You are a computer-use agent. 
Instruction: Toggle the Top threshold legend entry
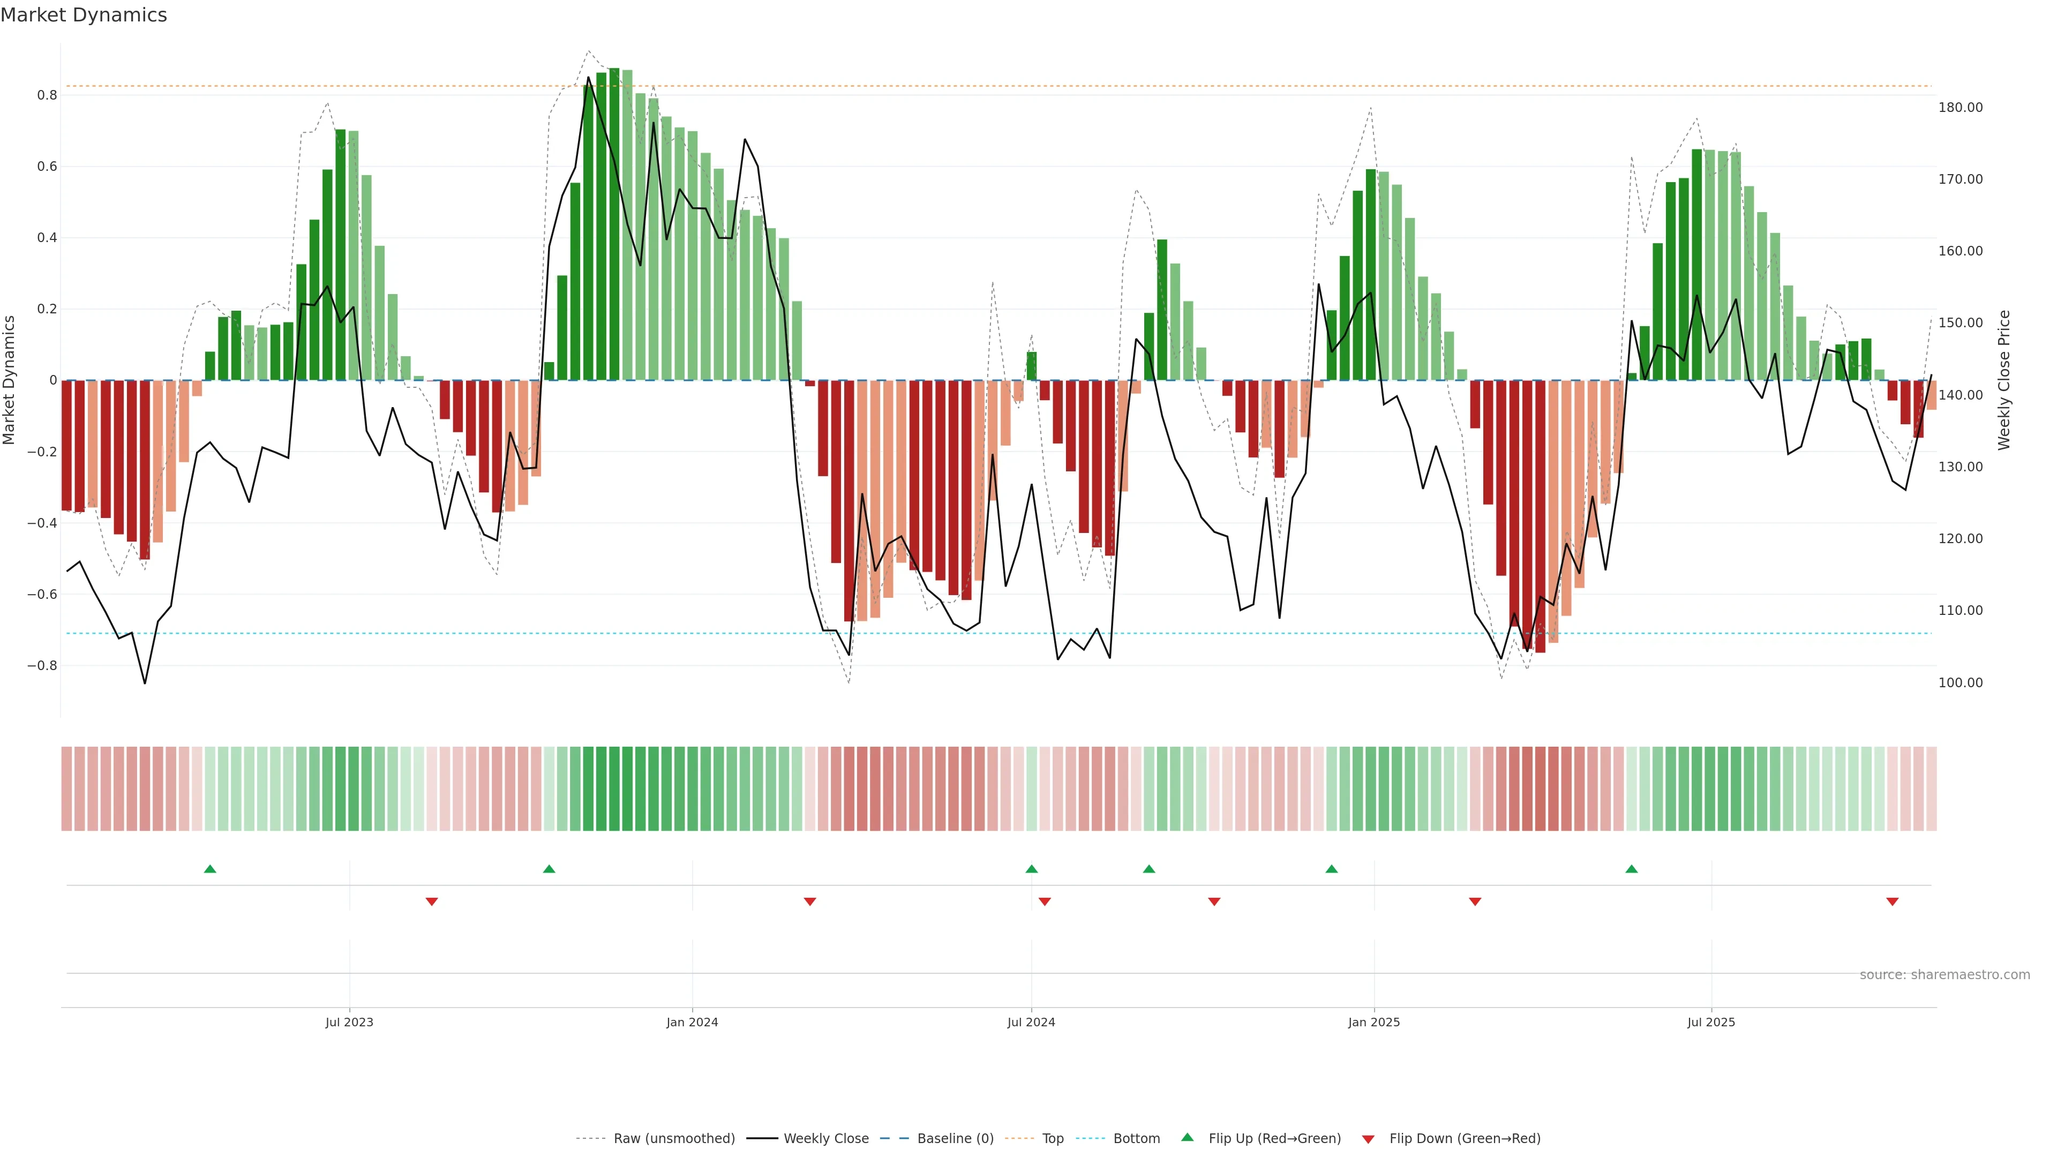coord(1053,1139)
